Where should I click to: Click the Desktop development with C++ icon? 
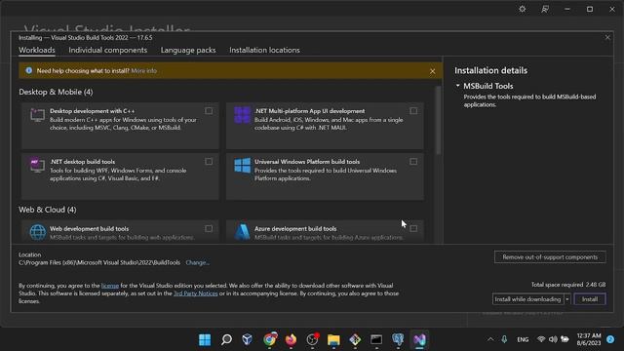tap(37, 115)
